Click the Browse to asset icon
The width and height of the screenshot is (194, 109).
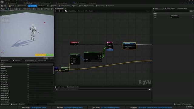click(x=5, y=6)
